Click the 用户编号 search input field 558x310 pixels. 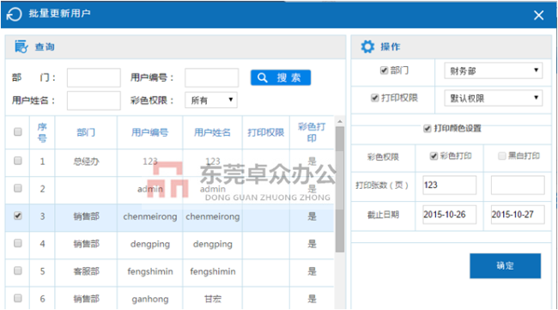(x=211, y=77)
